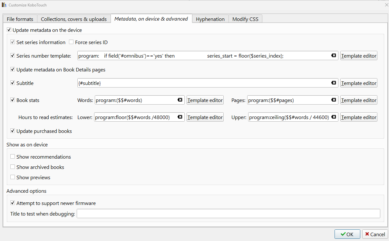
Task: Clear the Upper hours estimate field
Action: pos(334,117)
